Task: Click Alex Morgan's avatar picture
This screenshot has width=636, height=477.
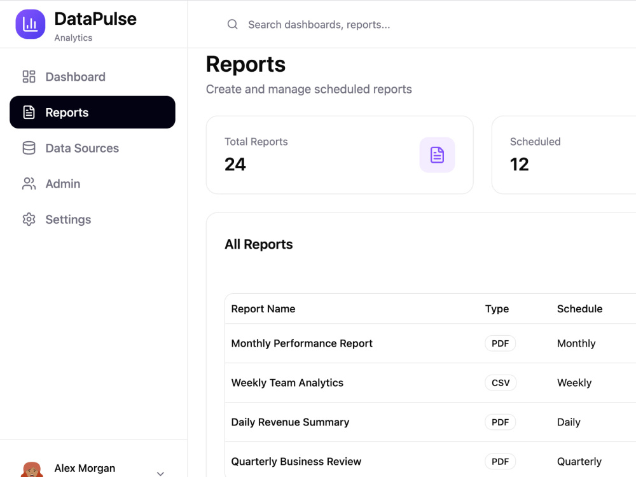Action: 32,470
